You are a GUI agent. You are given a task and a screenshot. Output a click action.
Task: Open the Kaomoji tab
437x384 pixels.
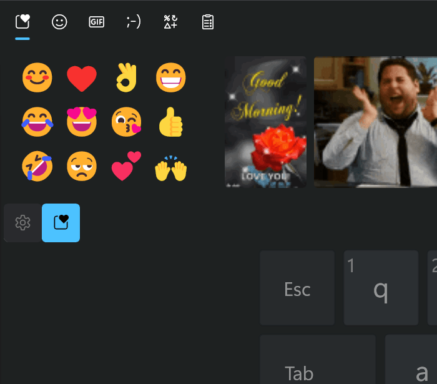pyautogui.click(x=134, y=22)
